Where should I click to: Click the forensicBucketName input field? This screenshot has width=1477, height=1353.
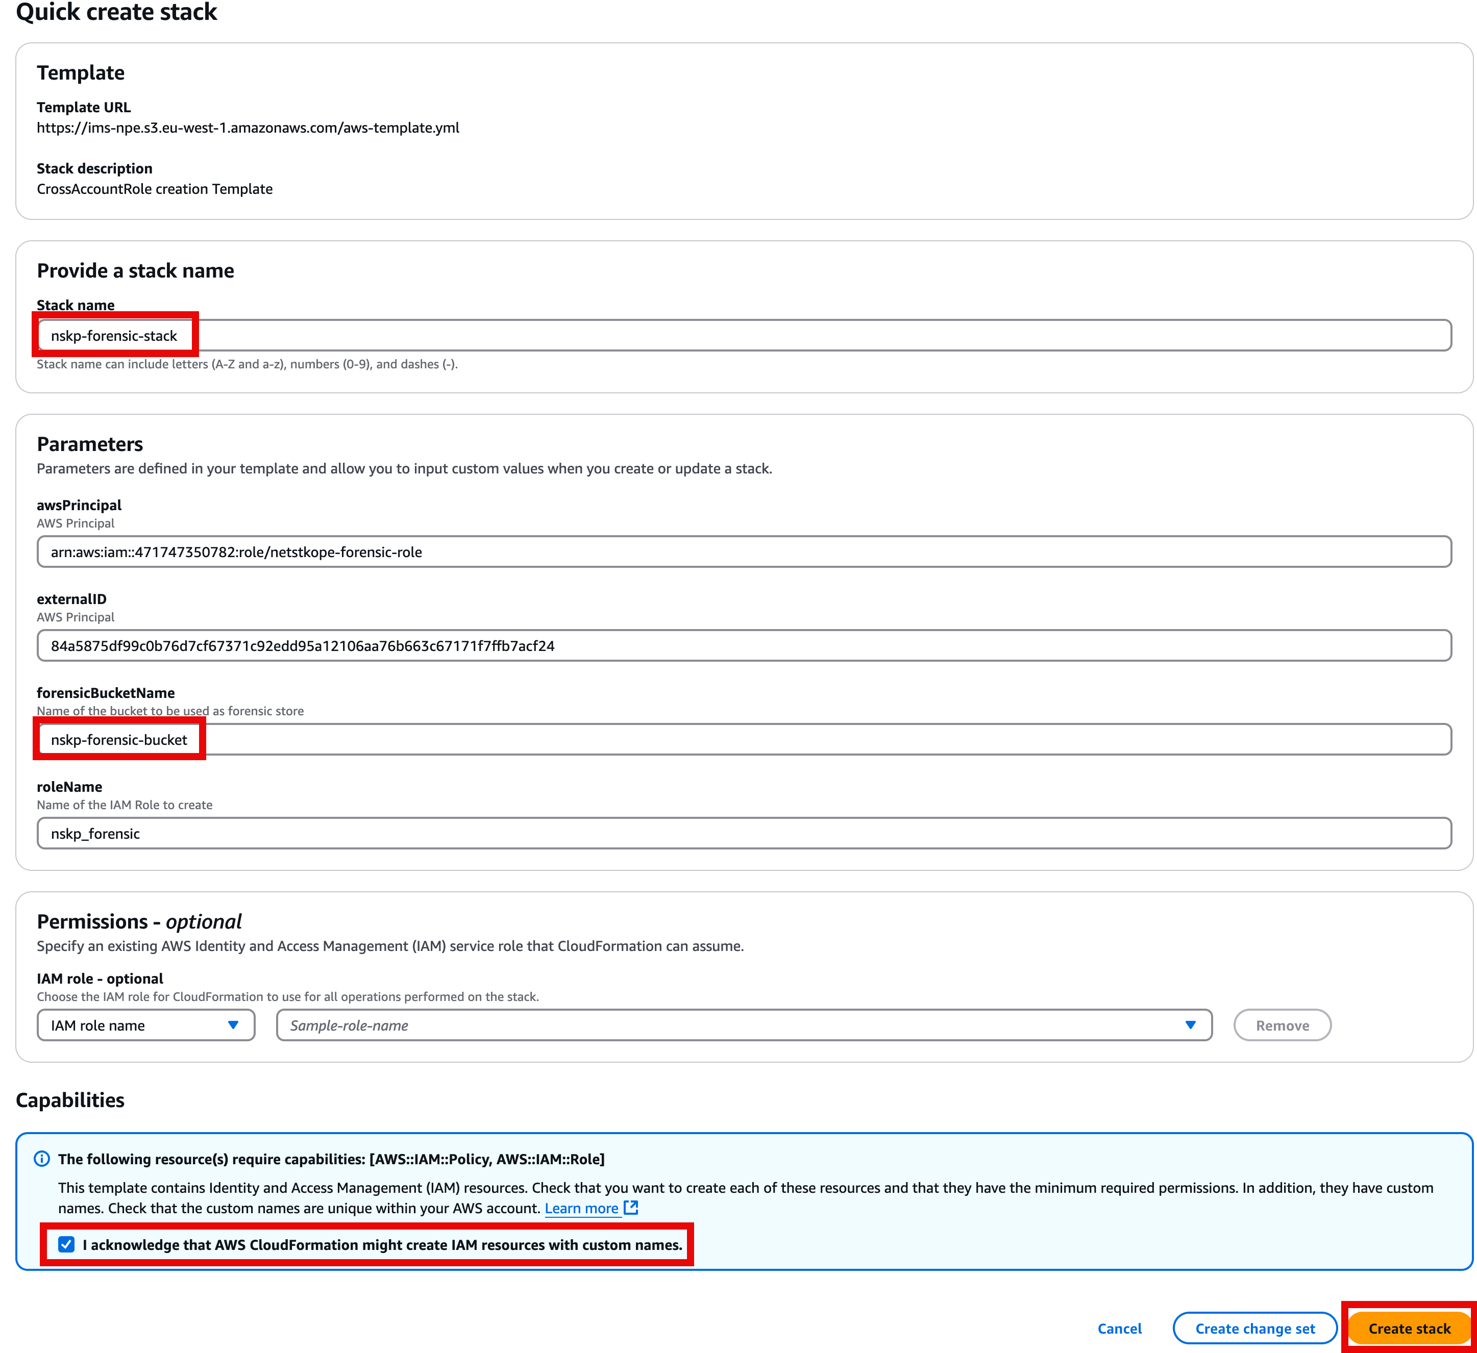[744, 739]
